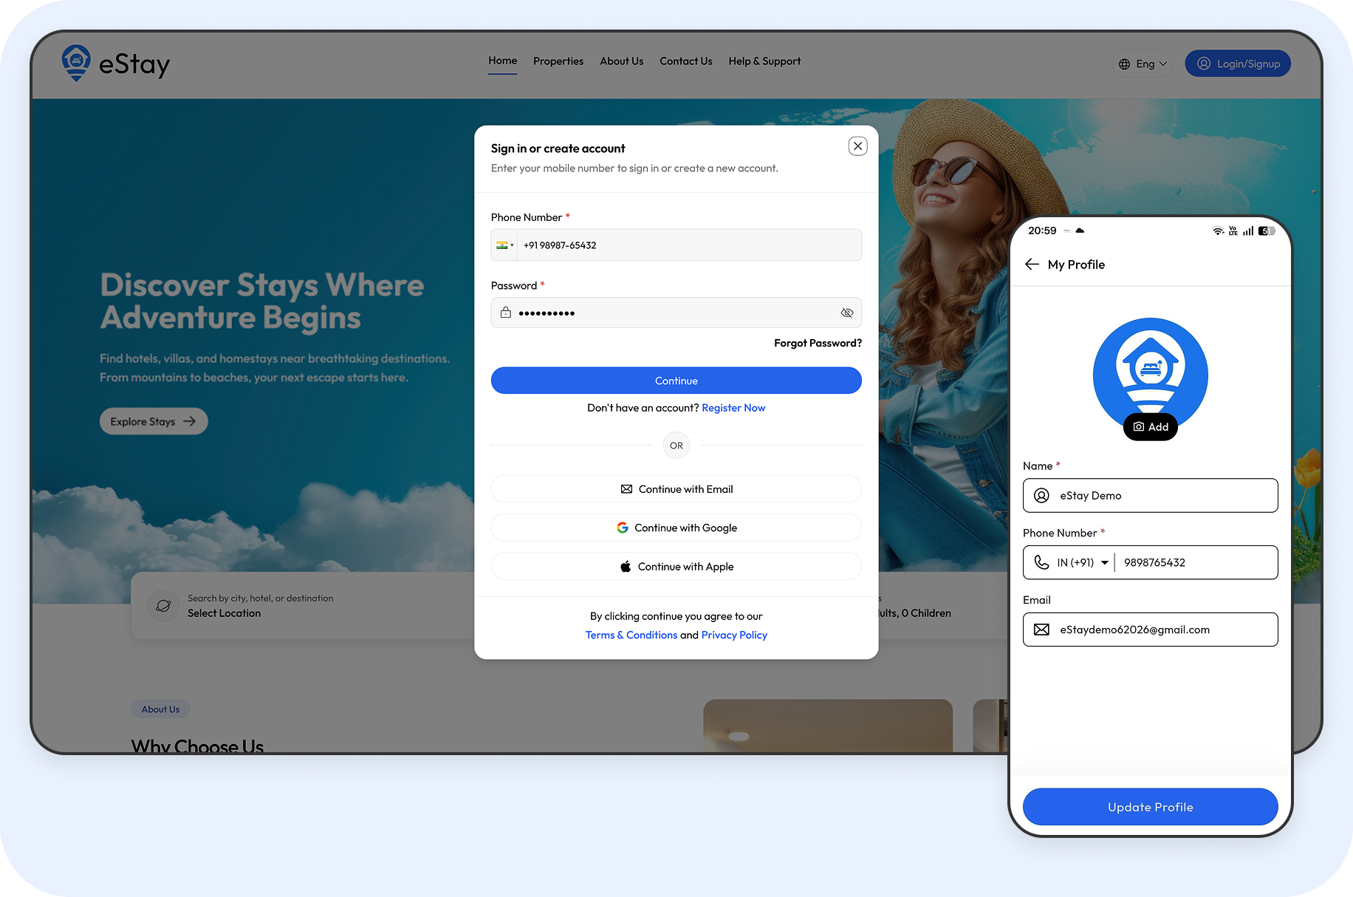This screenshot has width=1353, height=897.
Task: Click the guests field ending in 0 Children
Action: click(914, 606)
